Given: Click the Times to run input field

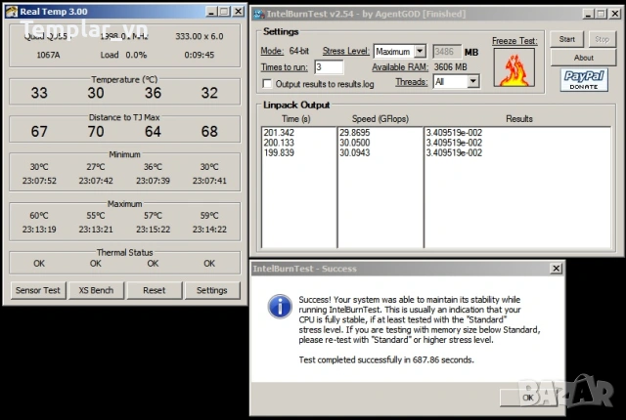Looking at the screenshot, I should (x=329, y=67).
